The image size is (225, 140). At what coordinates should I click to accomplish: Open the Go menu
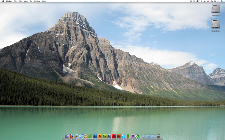pos(31,1)
